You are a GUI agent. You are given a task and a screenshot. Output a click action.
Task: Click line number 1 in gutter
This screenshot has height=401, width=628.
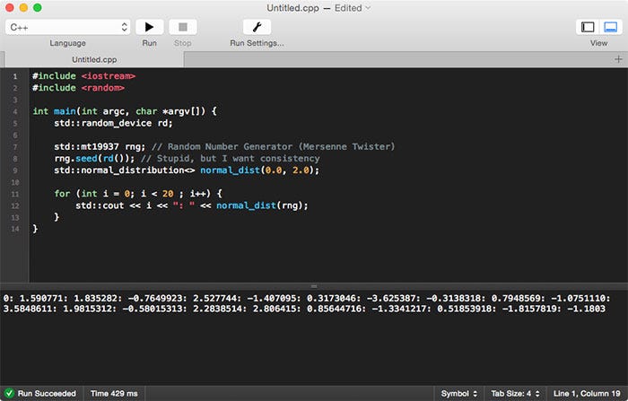point(15,76)
